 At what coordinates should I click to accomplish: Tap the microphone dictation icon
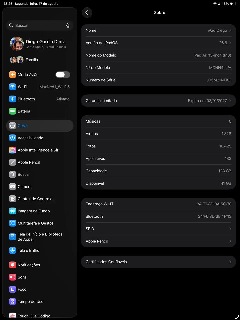[x=68, y=25]
